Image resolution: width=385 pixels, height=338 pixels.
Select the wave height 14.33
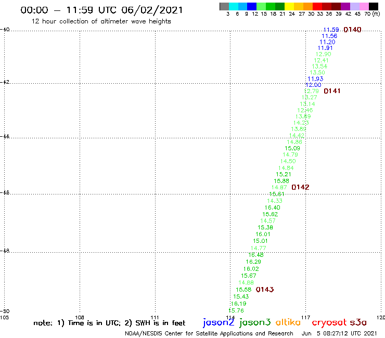pos(275,201)
